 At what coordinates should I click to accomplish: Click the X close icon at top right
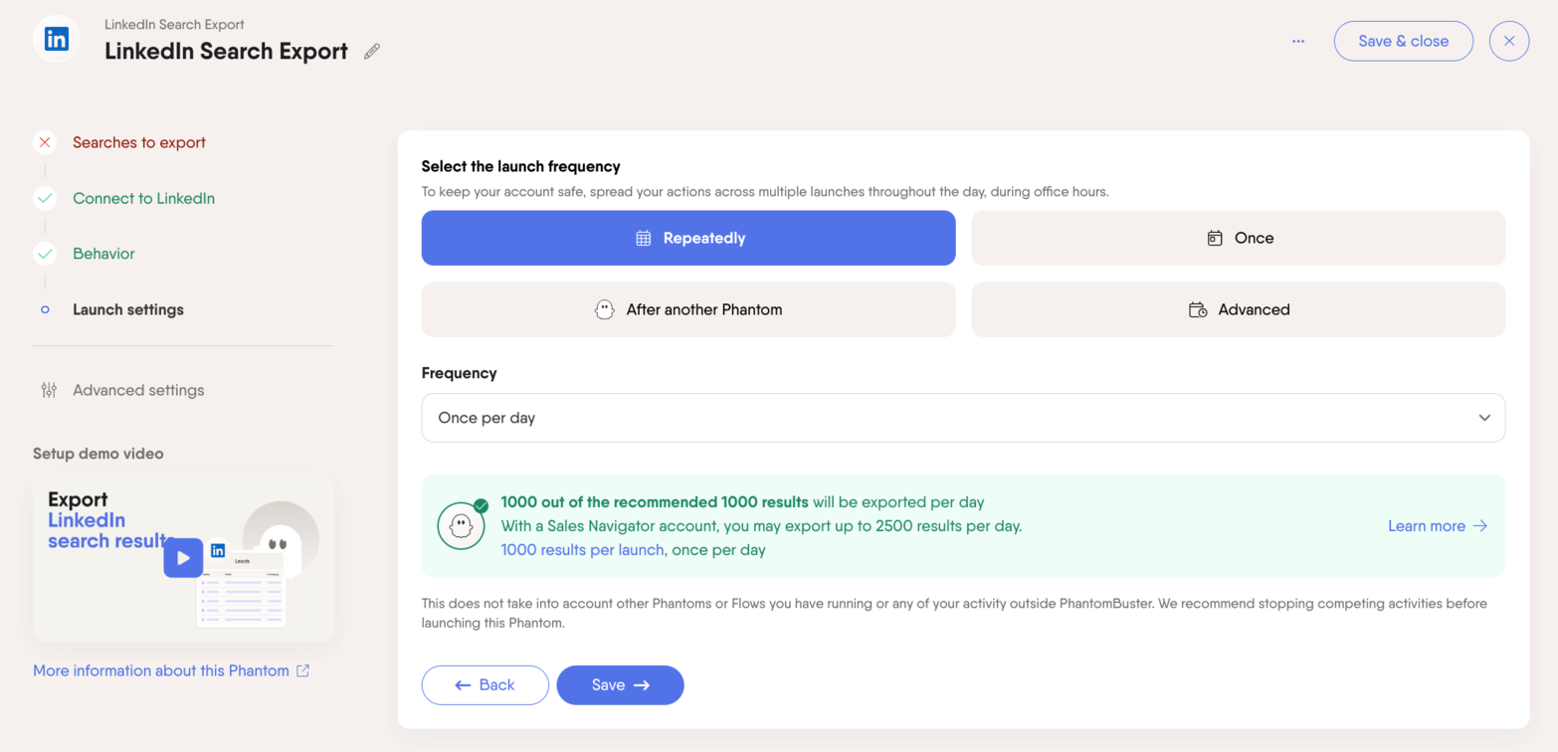1508,41
